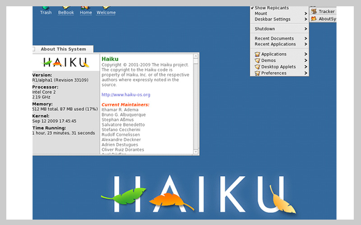Click '2.19 GHz' processor speed text
This screenshot has width=361, height=225.
42,97
